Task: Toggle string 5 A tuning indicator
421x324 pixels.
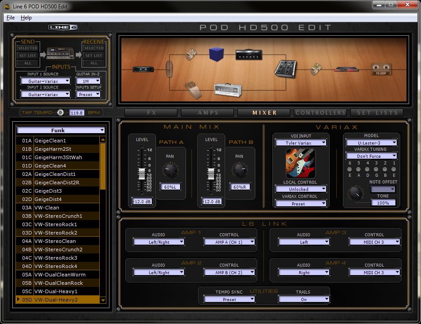Action: pyautogui.click(x=358, y=169)
